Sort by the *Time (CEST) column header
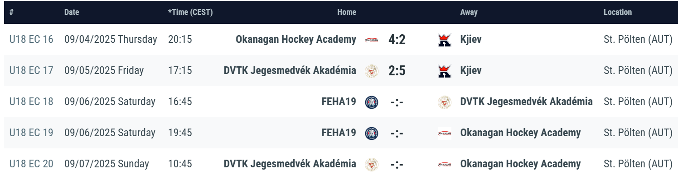 pos(190,13)
